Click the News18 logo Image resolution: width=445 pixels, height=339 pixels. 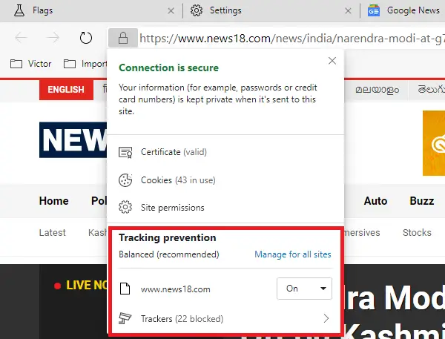(x=73, y=140)
